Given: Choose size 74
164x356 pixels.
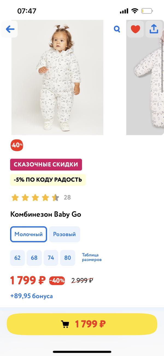Looking at the screenshot, I should [x=51, y=258].
